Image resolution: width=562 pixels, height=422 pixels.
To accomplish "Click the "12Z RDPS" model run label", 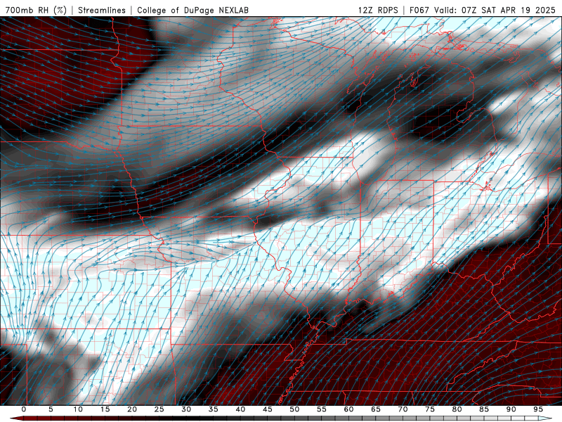I will click(378, 10).
